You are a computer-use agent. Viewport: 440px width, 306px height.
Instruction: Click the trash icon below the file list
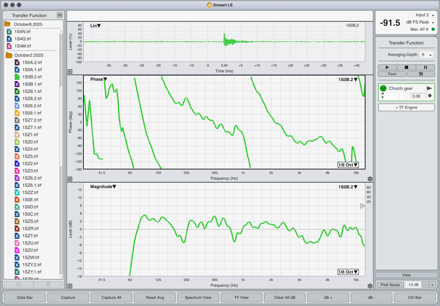click(x=48, y=284)
